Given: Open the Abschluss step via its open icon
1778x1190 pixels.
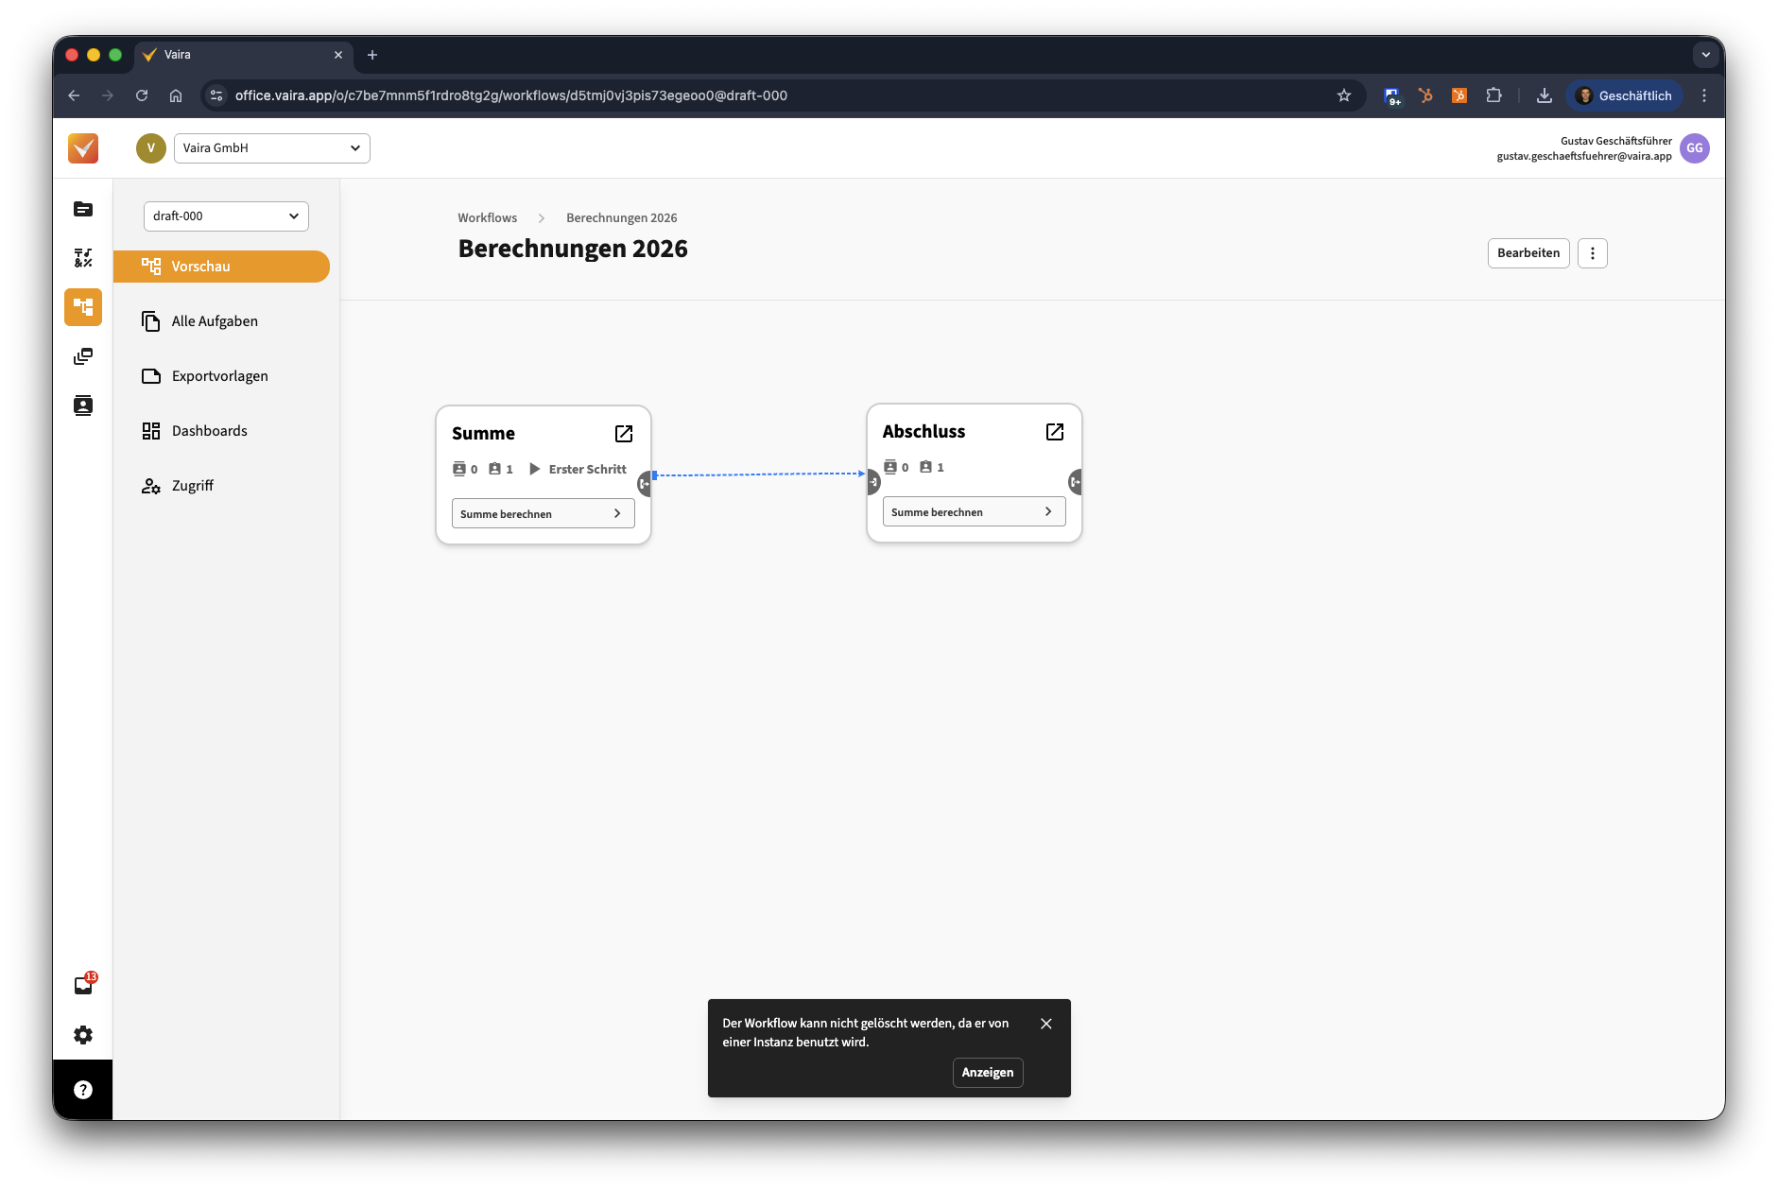Looking at the screenshot, I should [1055, 432].
